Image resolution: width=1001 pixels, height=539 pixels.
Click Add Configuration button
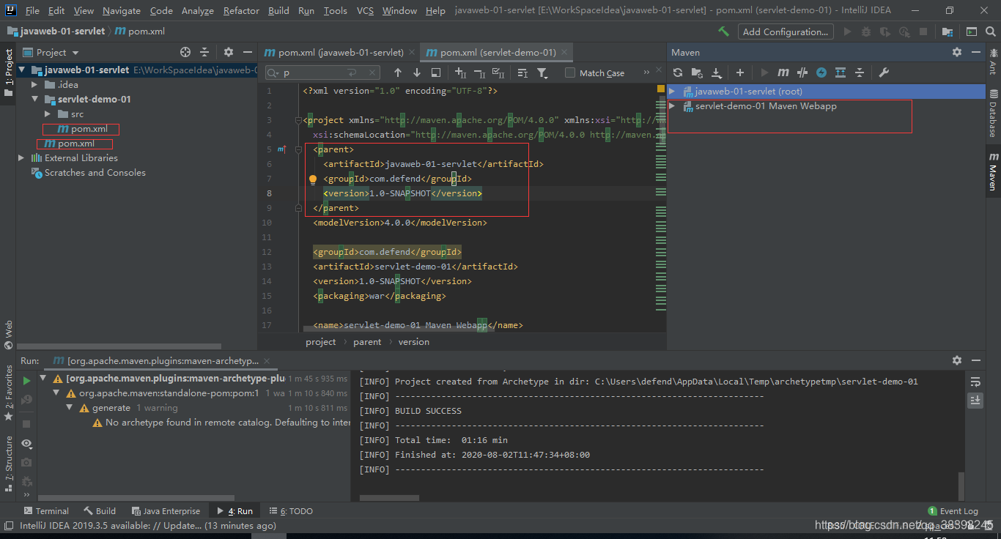pyautogui.click(x=785, y=31)
